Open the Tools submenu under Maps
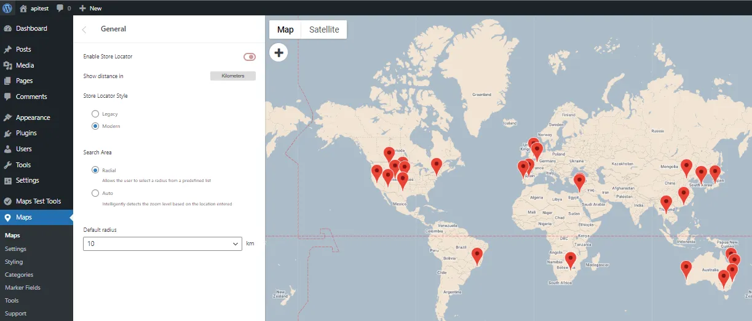The height and width of the screenshot is (321, 752). coord(12,301)
